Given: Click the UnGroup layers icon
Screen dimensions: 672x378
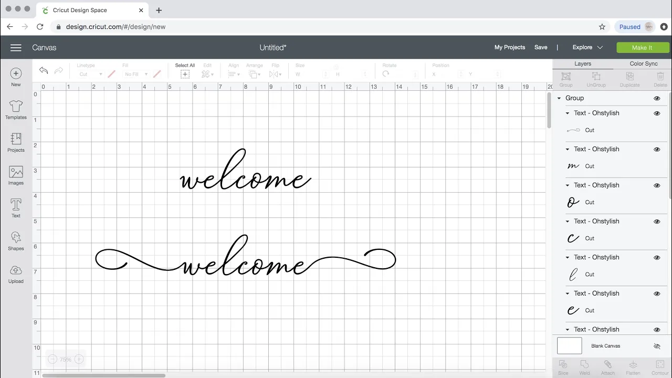Looking at the screenshot, I should coord(596,77).
